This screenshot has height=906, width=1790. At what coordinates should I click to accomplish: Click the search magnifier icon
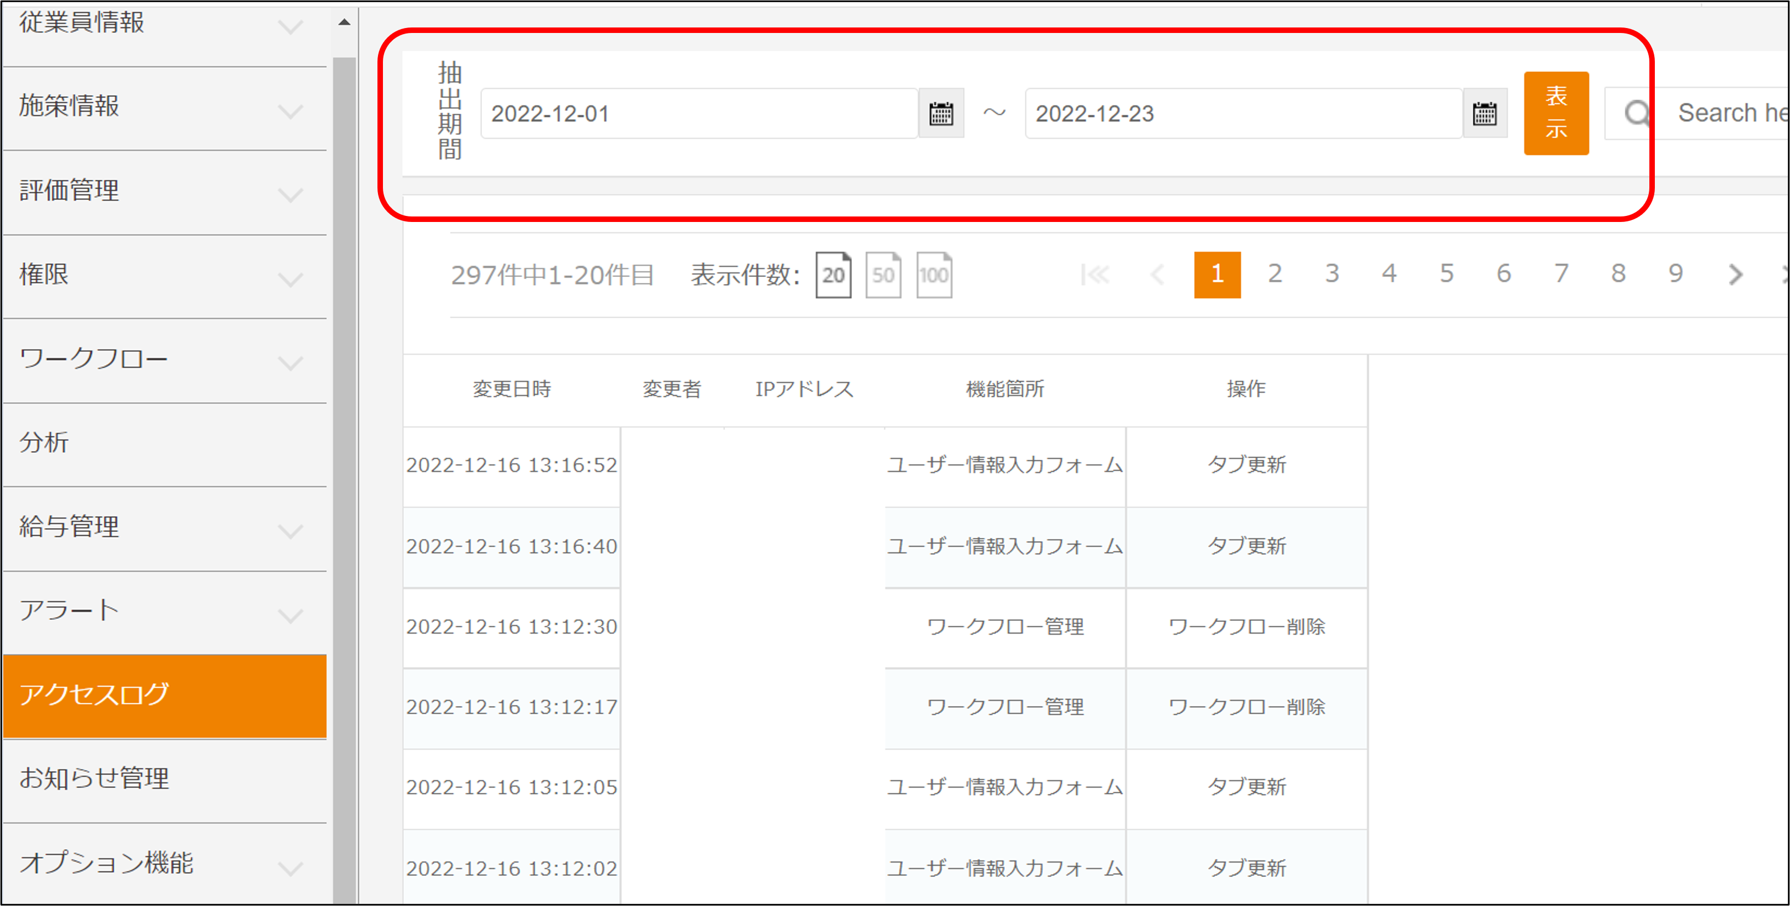[1638, 113]
